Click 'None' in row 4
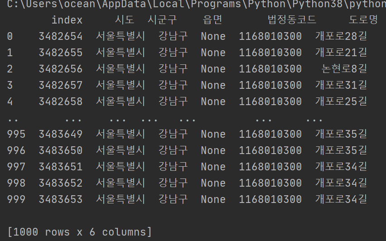Screen dimensions: 386x241 pos(213,101)
